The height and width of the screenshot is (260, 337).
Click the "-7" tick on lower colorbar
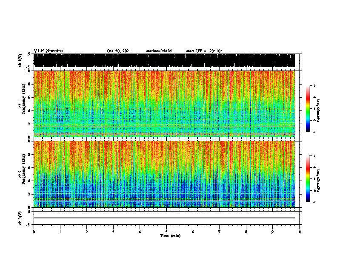click(x=314, y=202)
